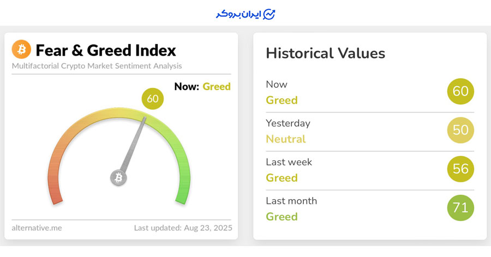Click the Now value circle showing 60

tap(460, 92)
